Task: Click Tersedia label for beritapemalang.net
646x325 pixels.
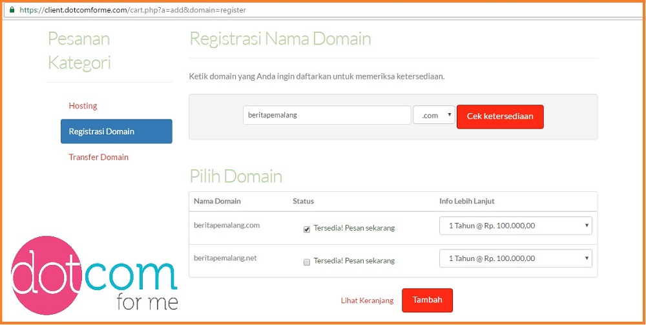Action: (354, 260)
